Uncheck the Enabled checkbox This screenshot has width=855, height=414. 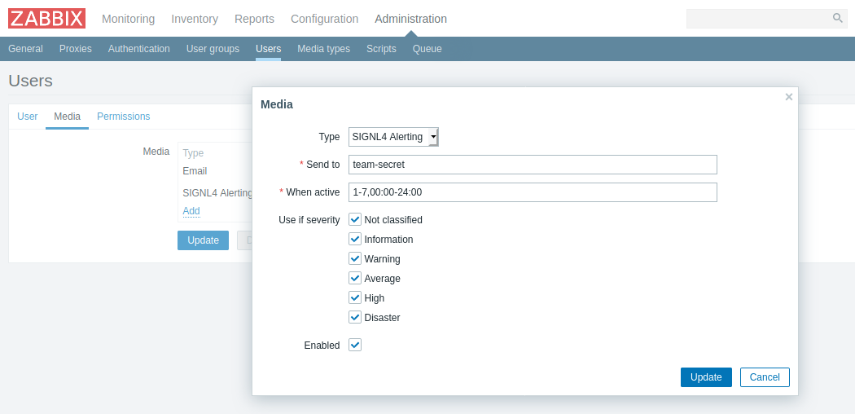pos(355,345)
